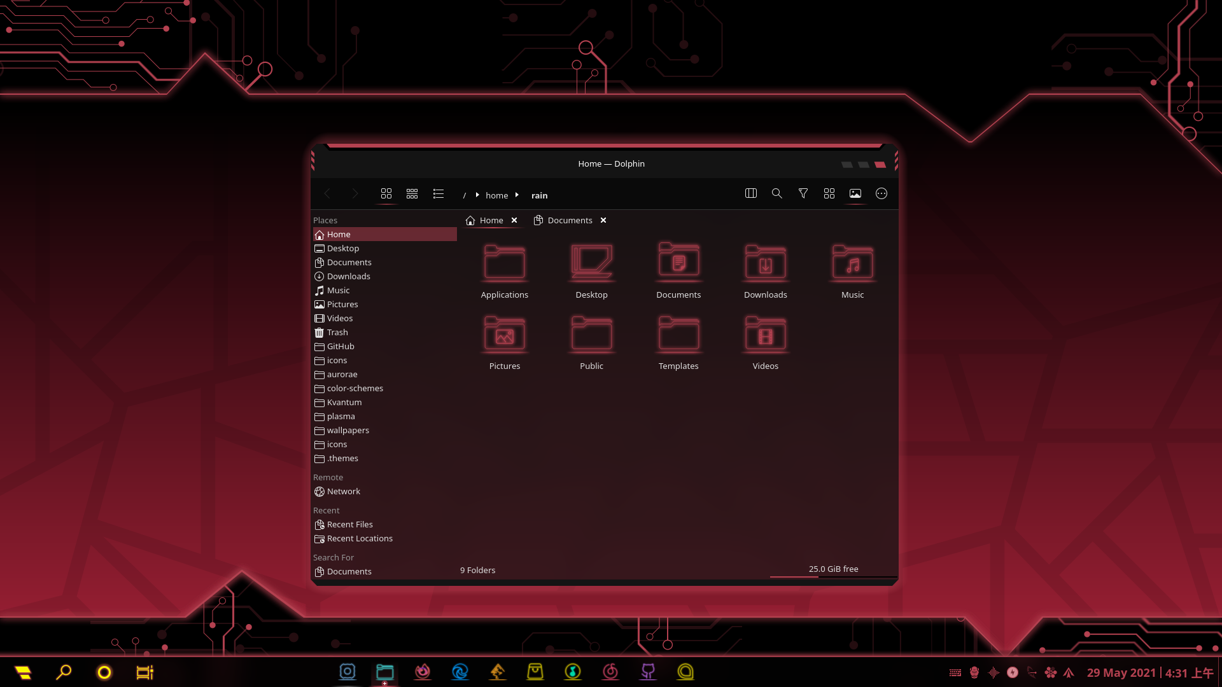Open the Dolphin control menu (three dots)
The height and width of the screenshot is (687, 1222).
click(881, 193)
